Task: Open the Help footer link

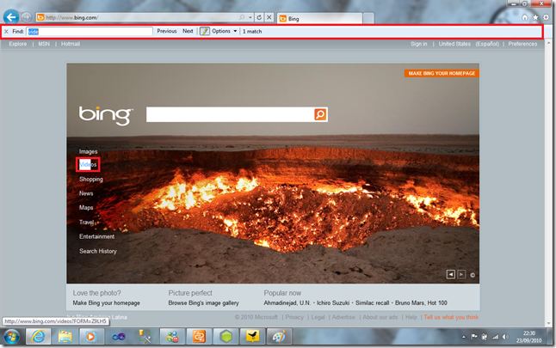Action: (x=411, y=317)
